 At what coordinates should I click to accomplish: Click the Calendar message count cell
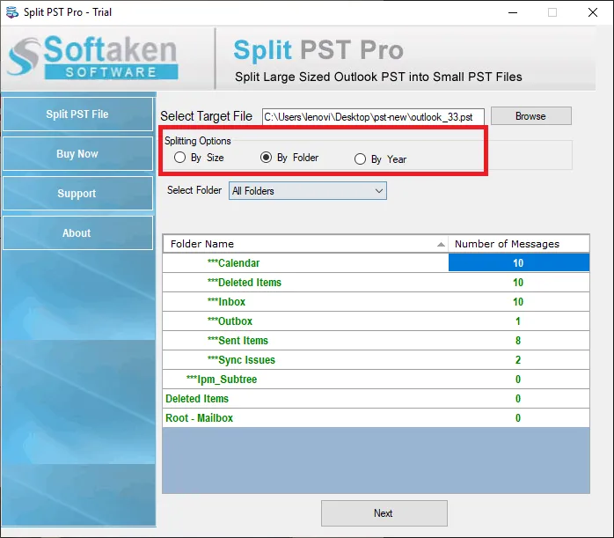(518, 262)
